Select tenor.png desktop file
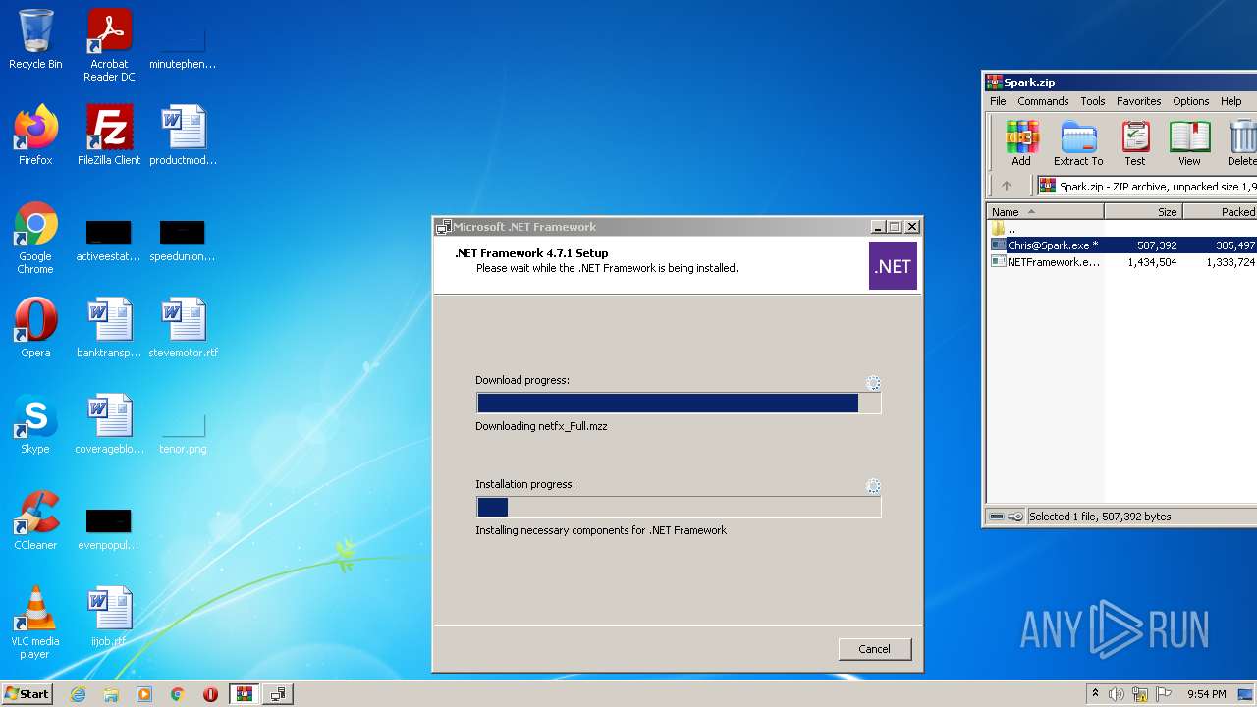 click(183, 431)
